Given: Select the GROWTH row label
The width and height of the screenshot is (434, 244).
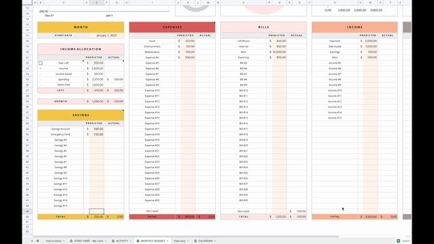Looking at the screenshot, I should click(x=60, y=101).
